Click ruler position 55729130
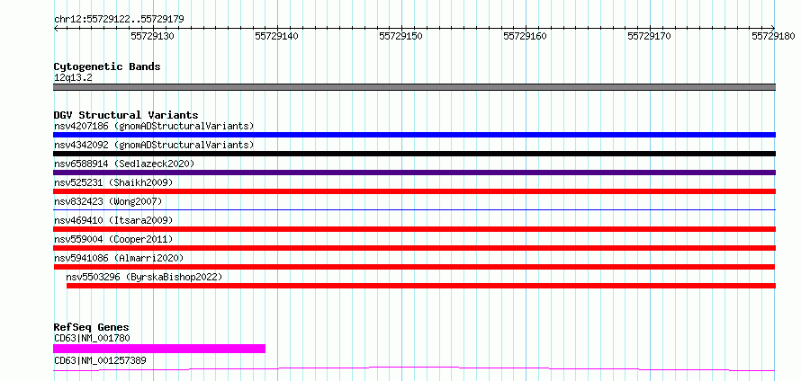The image size is (801, 381). pos(153,36)
